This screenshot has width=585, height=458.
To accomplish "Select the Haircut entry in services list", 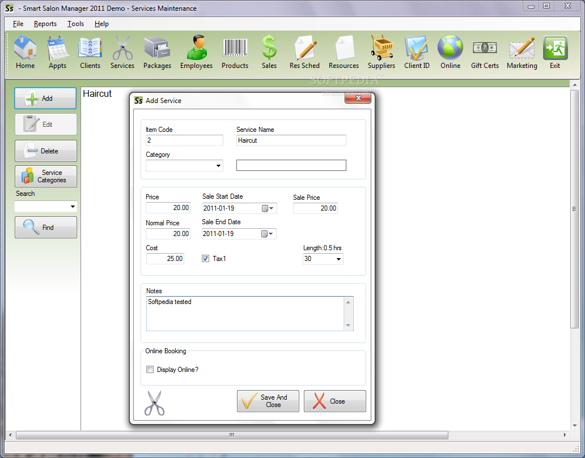I will tap(97, 93).
